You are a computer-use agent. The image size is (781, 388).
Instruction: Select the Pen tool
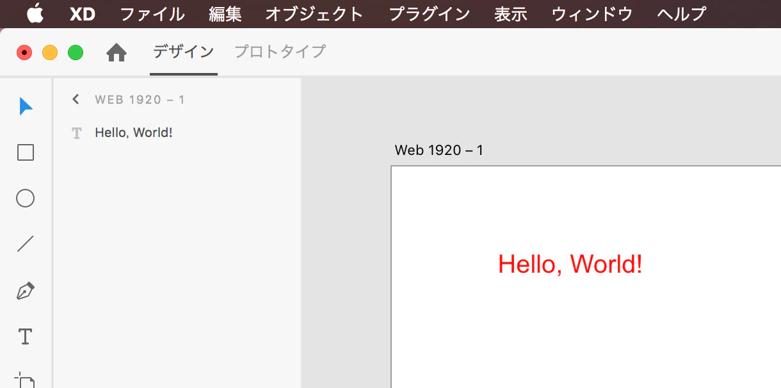[x=25, y=291]
